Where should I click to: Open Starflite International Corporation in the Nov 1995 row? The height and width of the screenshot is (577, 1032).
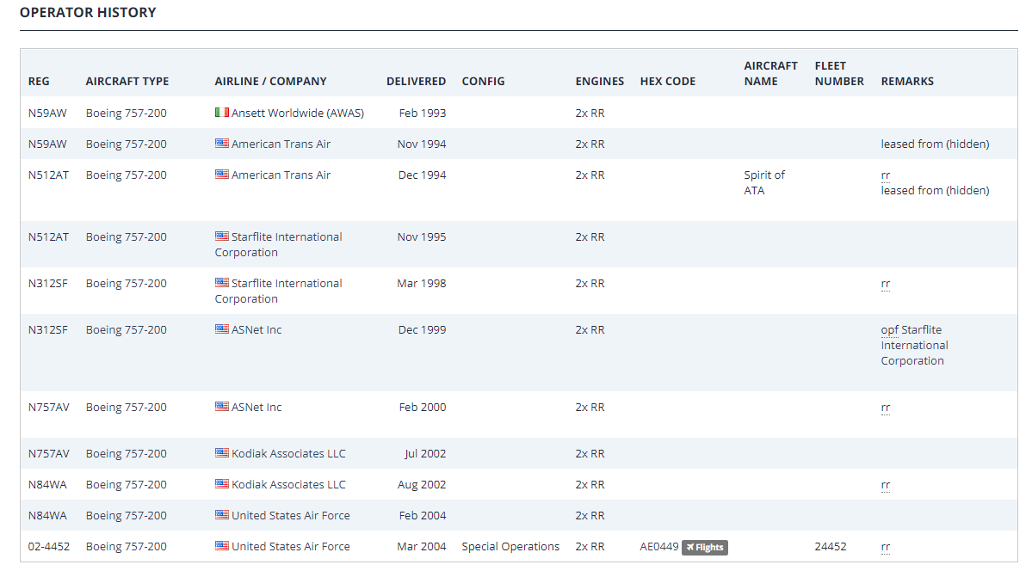tap(278, 244)
